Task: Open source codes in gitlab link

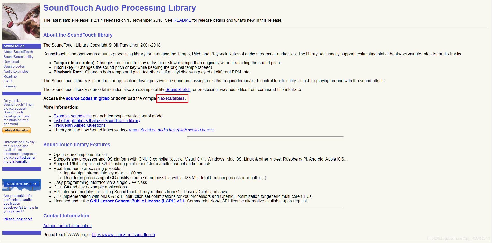Action: click(88, 98)
